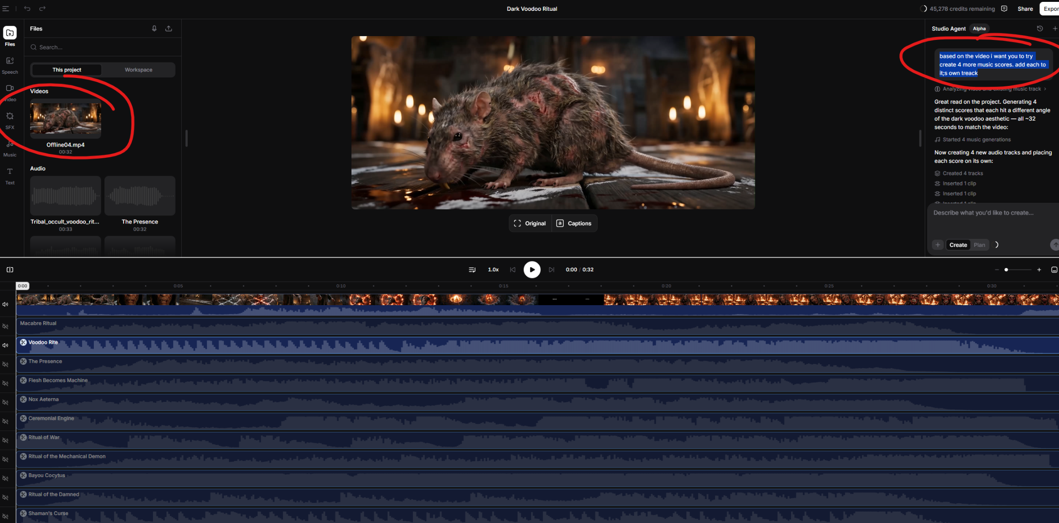Open the SFX sidebar panel
Viewport: 1059px width, 523px height.
click(10, 120)
